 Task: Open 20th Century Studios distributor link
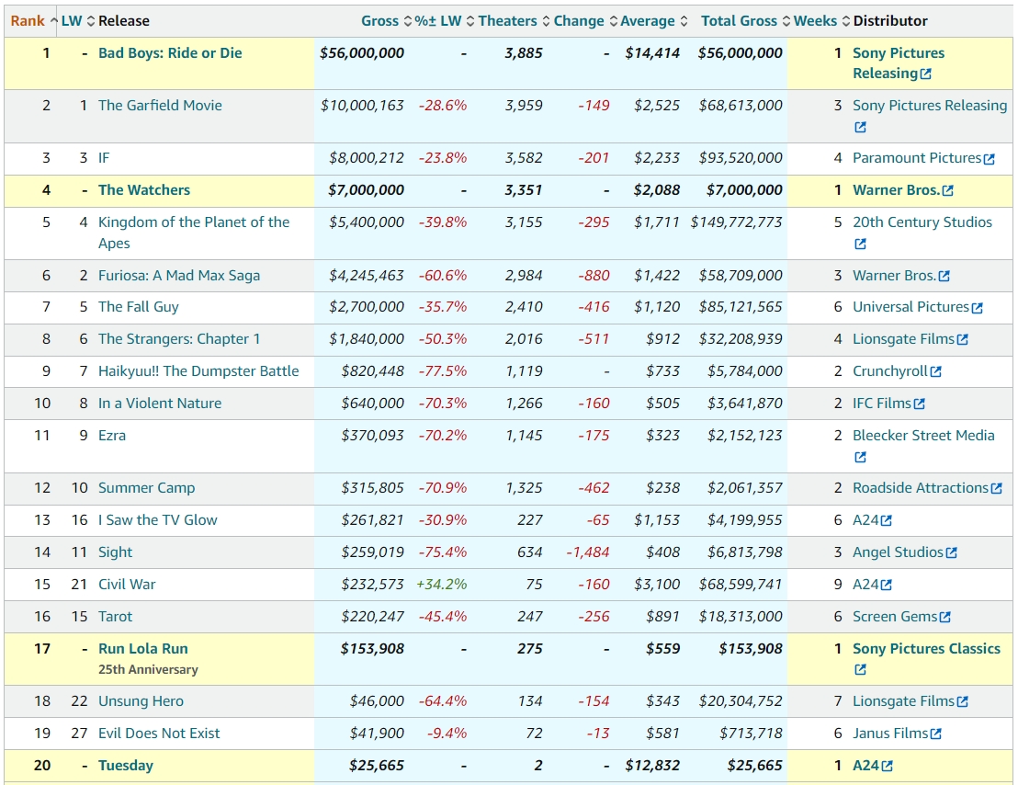pos(922,222)
